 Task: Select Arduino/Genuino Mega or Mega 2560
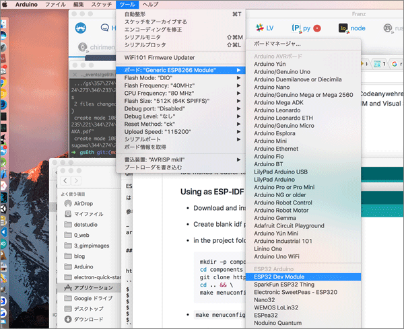(303, 95)
